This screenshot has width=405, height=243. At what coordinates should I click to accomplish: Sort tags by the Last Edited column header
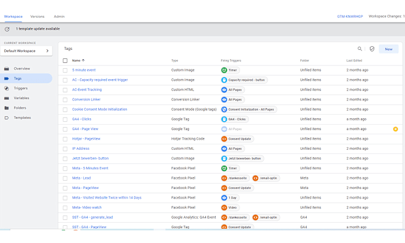click(x=354, y=61)
